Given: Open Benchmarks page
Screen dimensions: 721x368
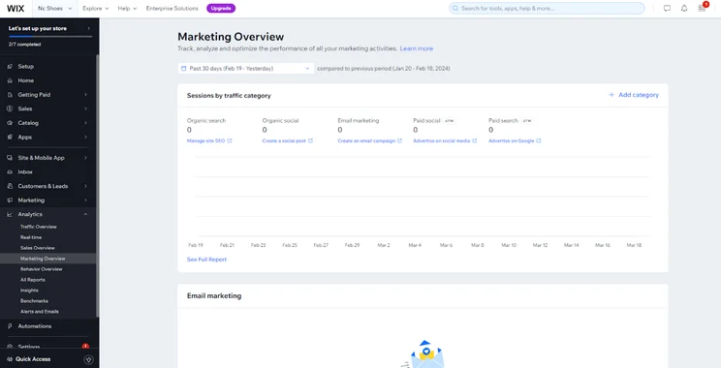Looking at the screenshot, I should (34, 301).
